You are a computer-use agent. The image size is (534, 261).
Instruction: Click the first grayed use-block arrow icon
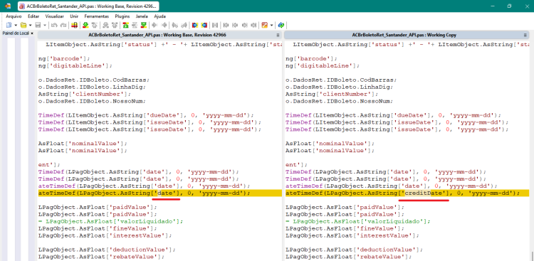pos(155,25)
